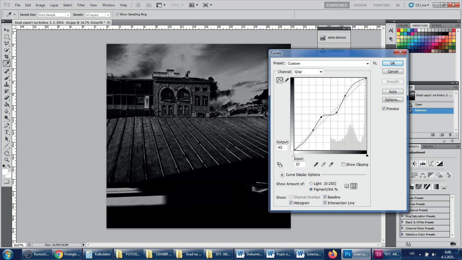Select the Brush tool
This screenshot has width=462, height=260.
(x=7, y=78)
